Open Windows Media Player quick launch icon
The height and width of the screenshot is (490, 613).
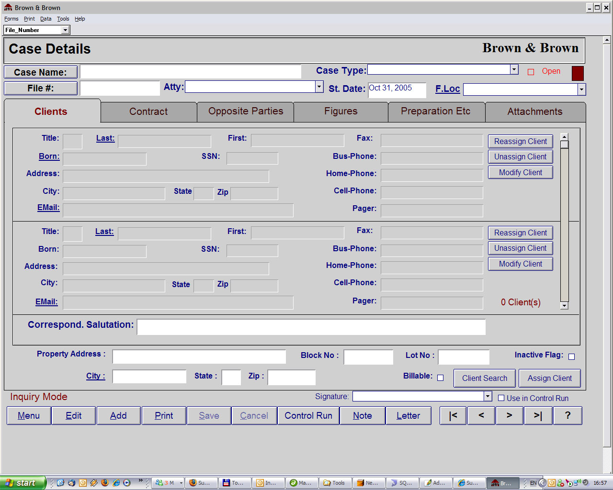point(127,483)
